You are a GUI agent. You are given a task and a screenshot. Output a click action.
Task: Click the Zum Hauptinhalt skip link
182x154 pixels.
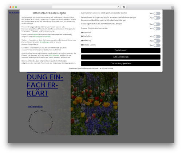coord(14,12)
